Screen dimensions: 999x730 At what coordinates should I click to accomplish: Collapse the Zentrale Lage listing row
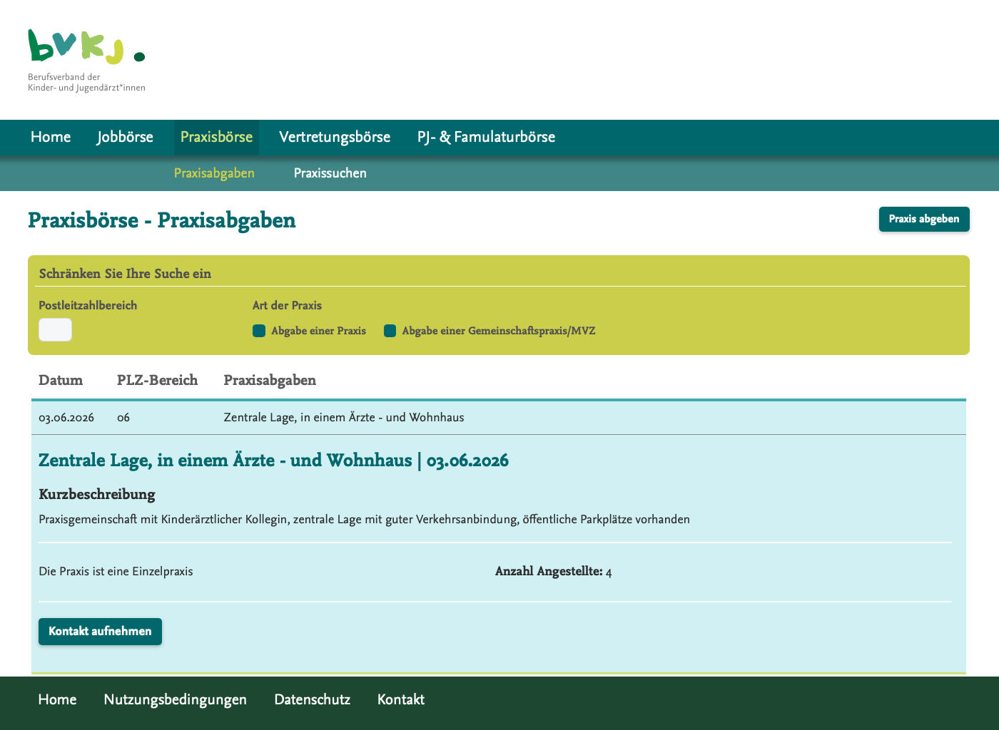(499, 418)
